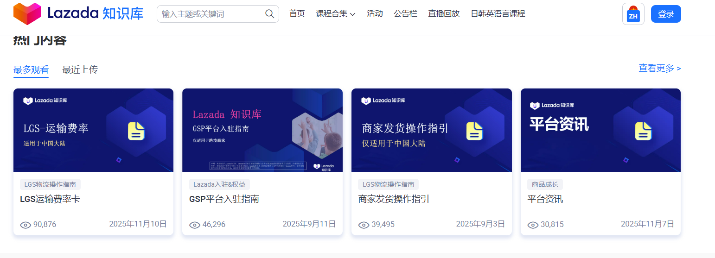Click the date 2025年9月3日
The image size is (715, 258).
pyautogui.click(x=480, y=224)
